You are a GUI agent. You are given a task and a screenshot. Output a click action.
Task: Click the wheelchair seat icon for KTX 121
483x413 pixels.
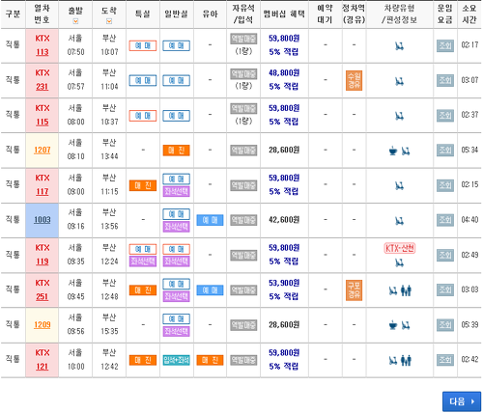pos(393,361)
